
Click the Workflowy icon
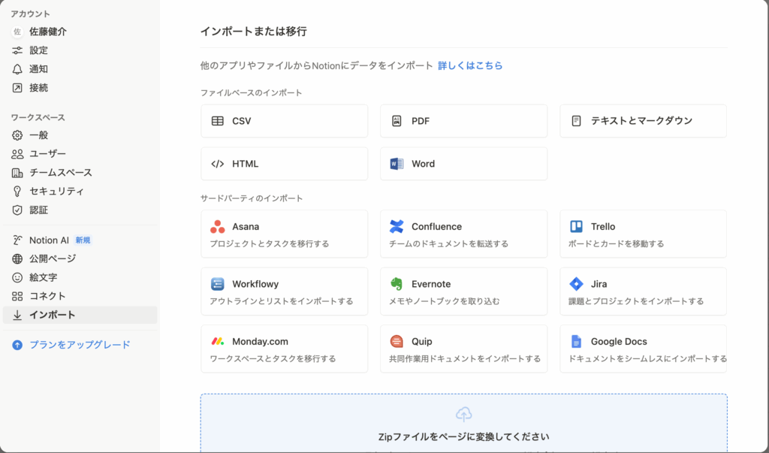pos(217,284)
